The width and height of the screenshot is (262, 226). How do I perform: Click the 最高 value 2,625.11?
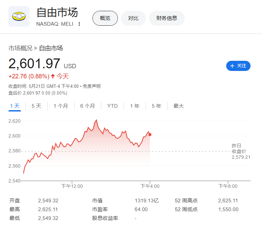[48, 209]
